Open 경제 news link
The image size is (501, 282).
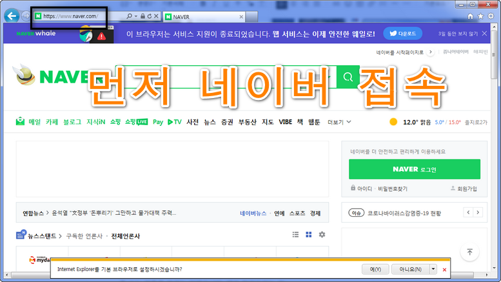tap(315, 213)
